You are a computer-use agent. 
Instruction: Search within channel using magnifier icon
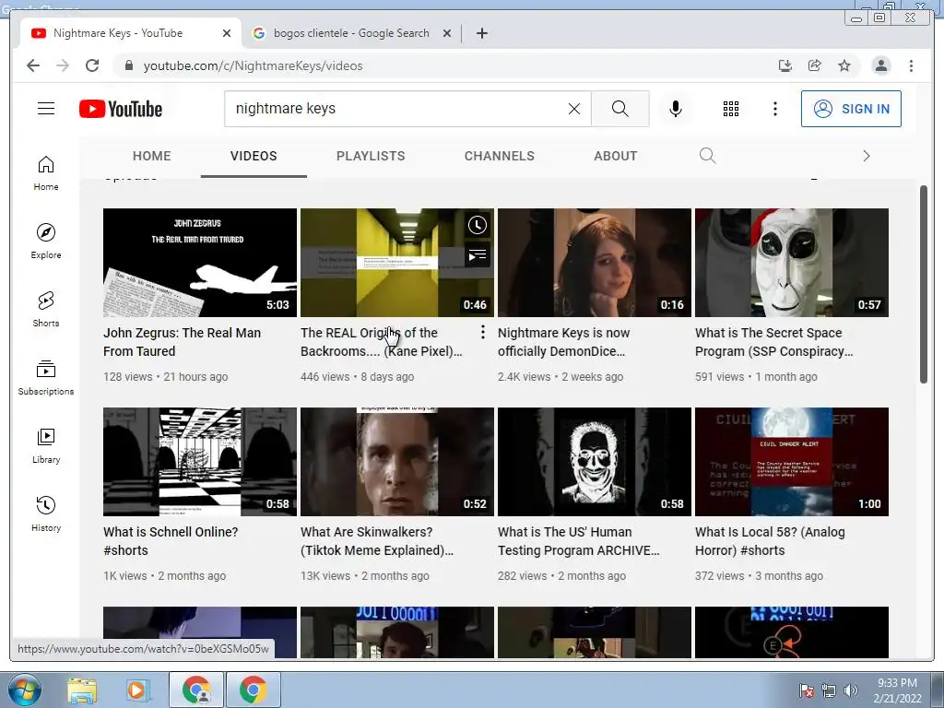(x=707, y=156)
